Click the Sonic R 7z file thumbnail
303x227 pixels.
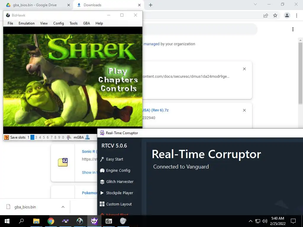63,162
